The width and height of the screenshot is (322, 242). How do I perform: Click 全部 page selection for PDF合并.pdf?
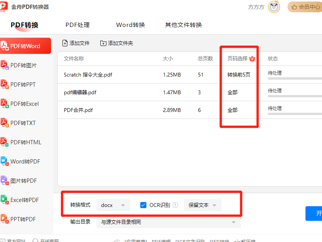coord(232,110)
